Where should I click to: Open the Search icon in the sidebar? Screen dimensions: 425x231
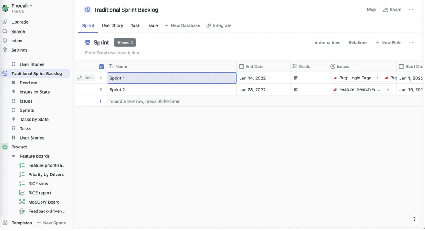[x=5, y=31]
